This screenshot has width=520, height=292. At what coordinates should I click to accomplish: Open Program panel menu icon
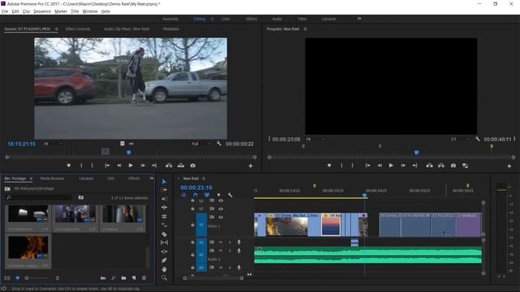coord(305,29)
